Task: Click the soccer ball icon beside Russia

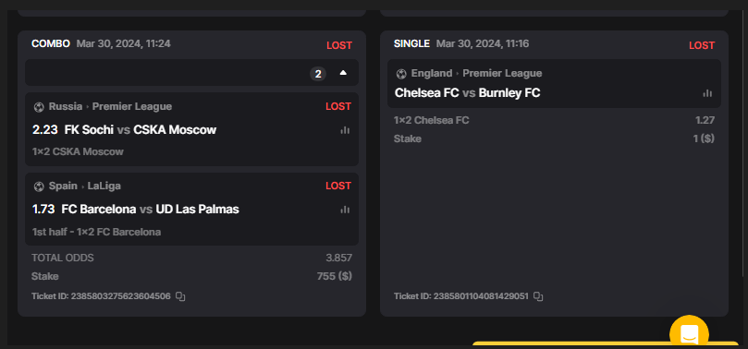Action: tap(39, 107)
